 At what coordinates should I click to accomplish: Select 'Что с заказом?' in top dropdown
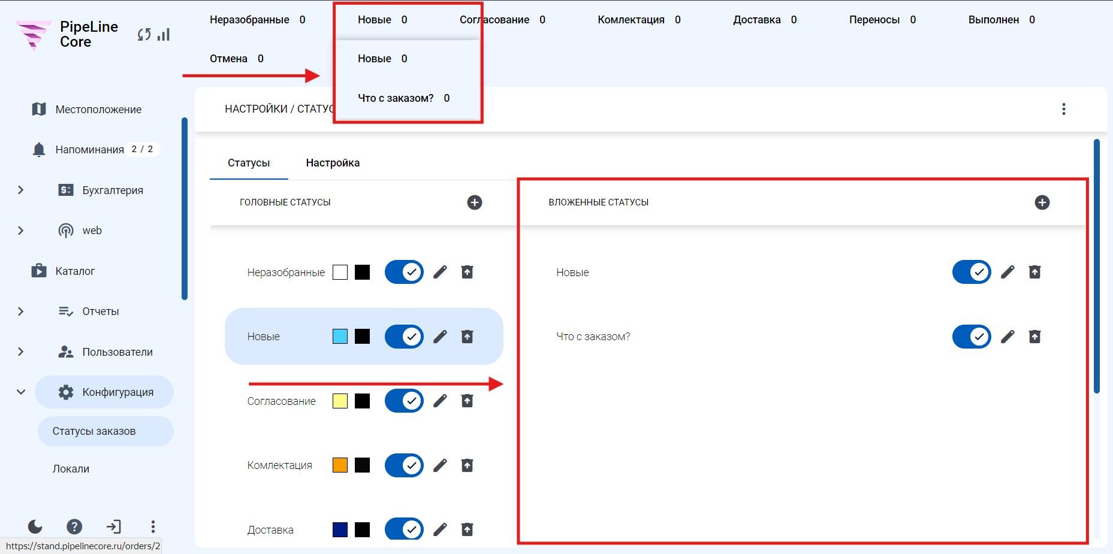coord(403,98)
